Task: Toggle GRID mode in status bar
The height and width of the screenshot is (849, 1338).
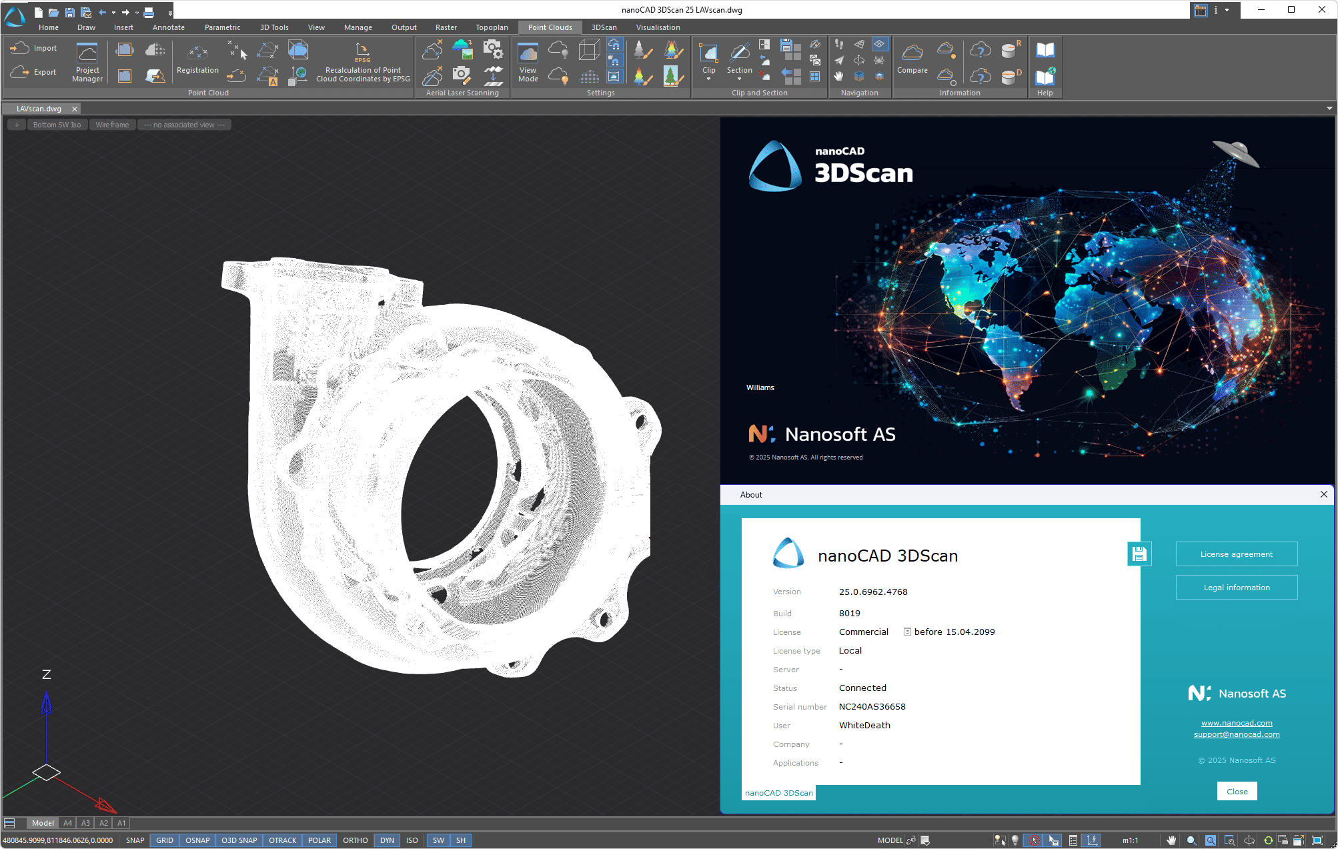Action: coord(165,840)
